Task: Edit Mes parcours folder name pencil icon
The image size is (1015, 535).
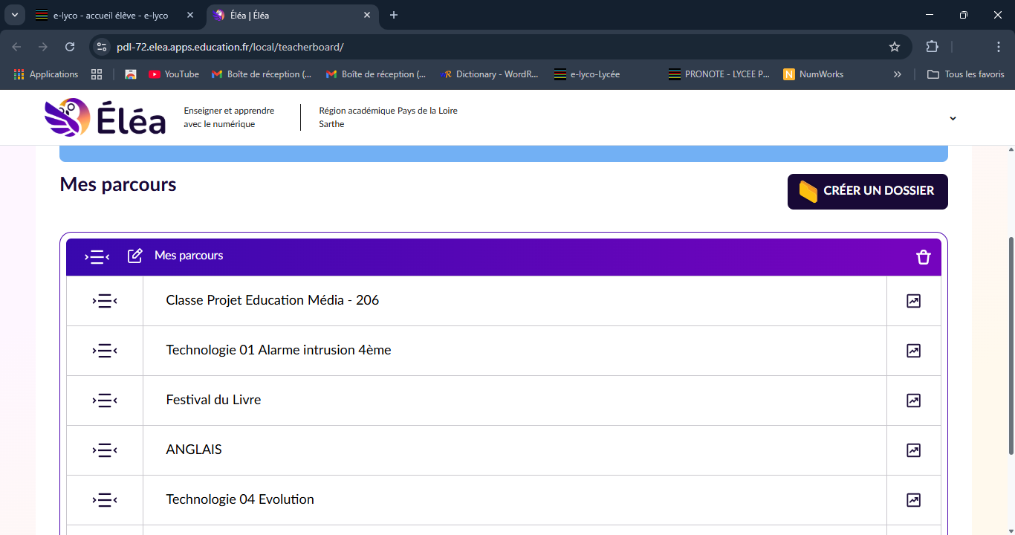Action: click(x=134, y=256)
